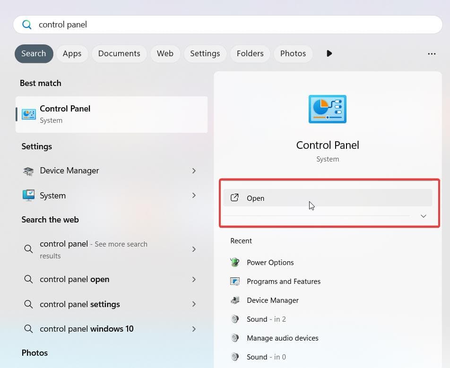Click the Device Manager icon under Settings

(x=28, y=171)
